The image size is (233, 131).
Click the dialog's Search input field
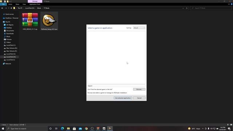pos(116,86)
